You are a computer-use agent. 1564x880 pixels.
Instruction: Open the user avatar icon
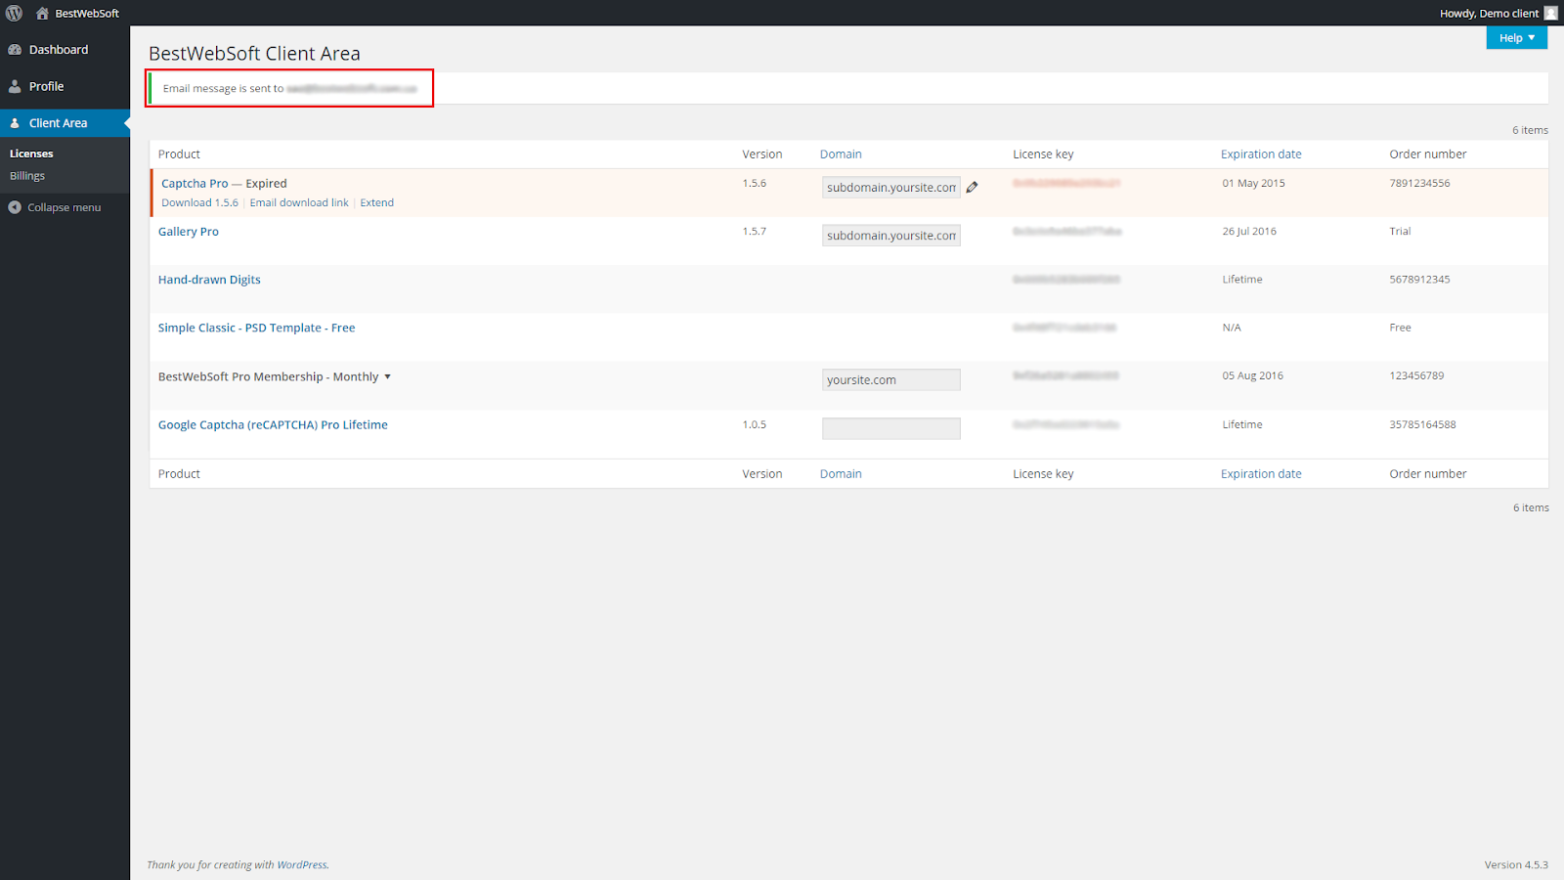1550,13
